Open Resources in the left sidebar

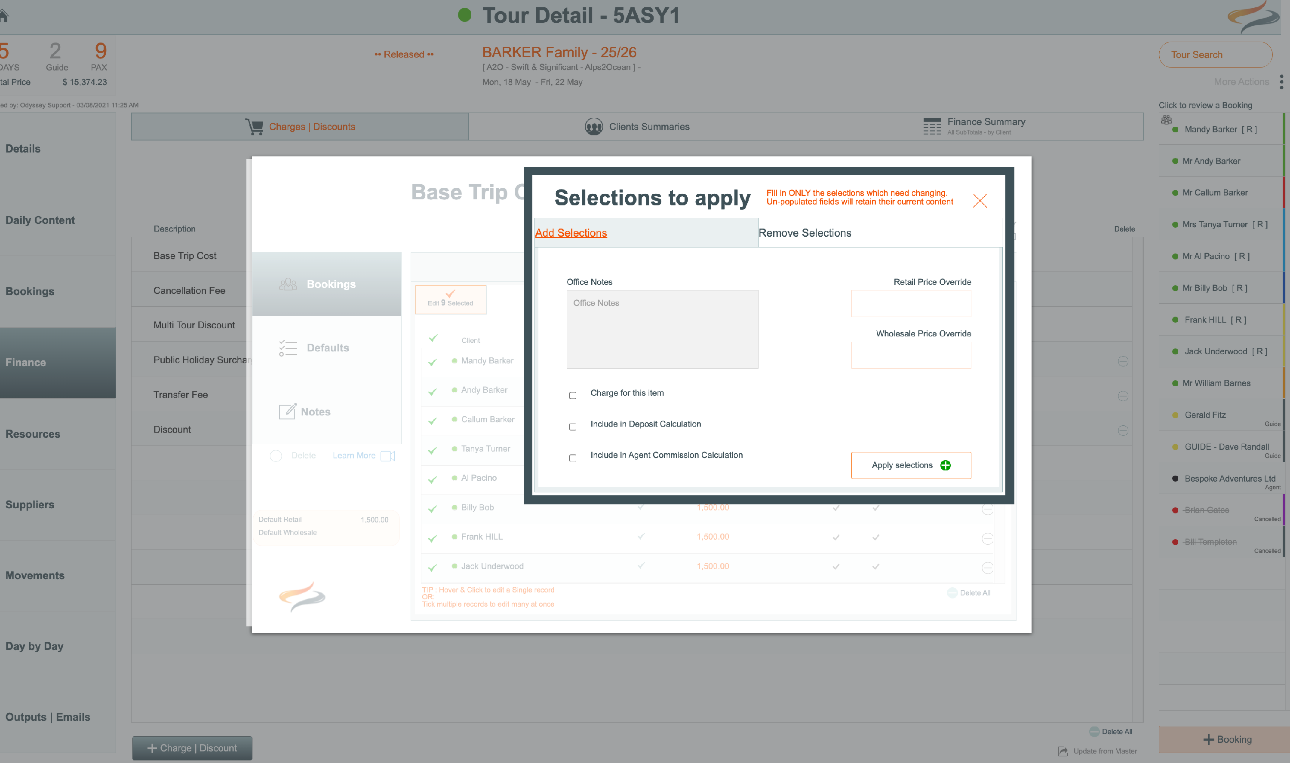tap(58, 434)
